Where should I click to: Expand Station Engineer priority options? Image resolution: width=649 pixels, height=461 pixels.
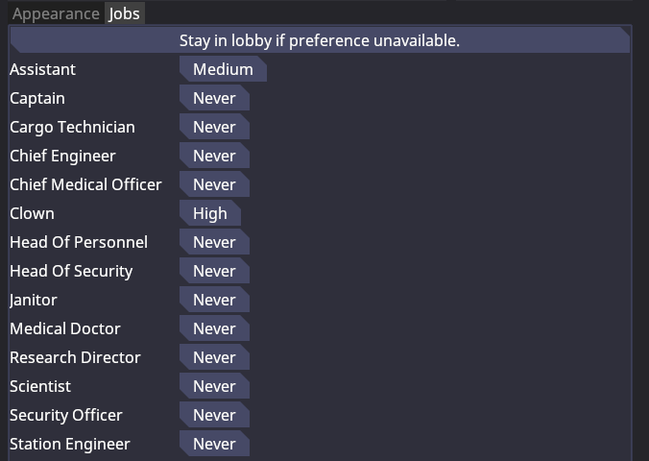click(x=214, y=444)
